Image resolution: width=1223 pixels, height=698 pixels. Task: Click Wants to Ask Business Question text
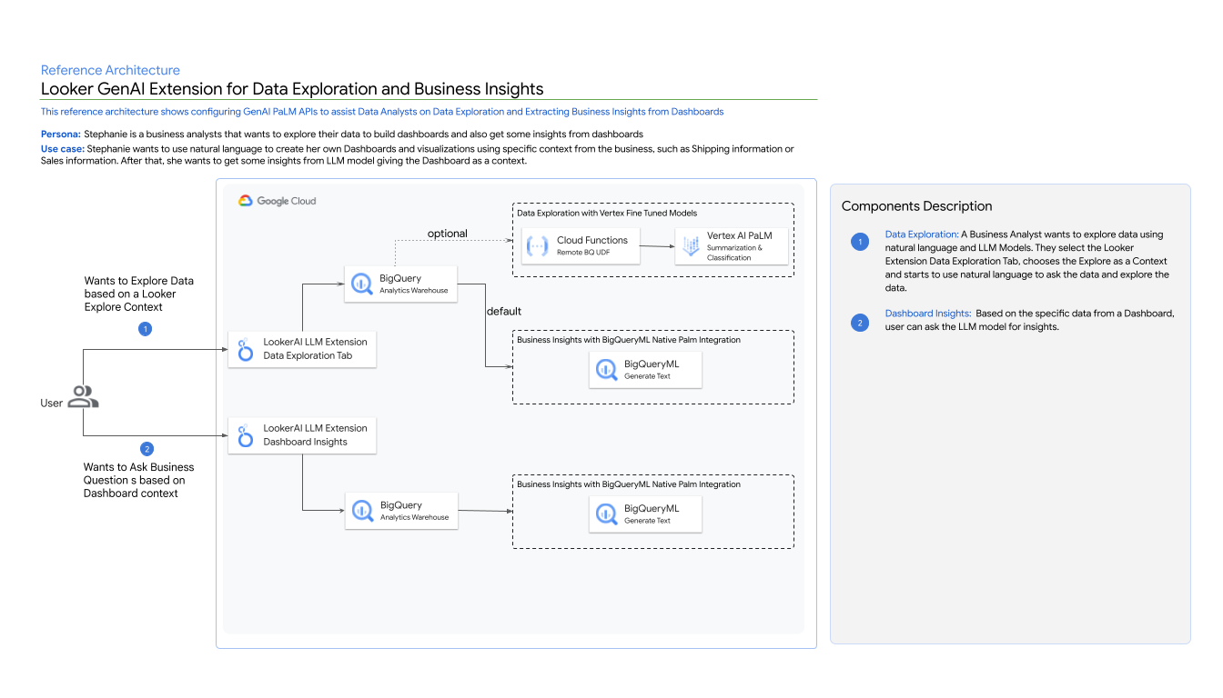point(138,480)
